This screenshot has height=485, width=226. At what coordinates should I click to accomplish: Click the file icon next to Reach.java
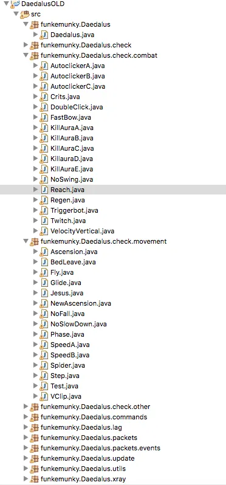coord(44,190)
